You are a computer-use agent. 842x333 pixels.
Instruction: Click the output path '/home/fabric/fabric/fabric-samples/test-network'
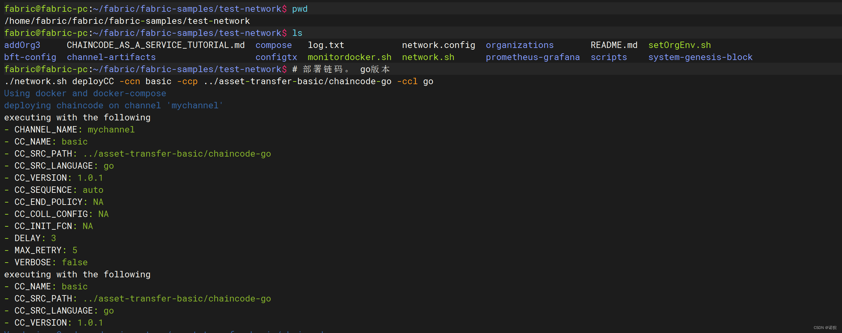pos(127,21)
